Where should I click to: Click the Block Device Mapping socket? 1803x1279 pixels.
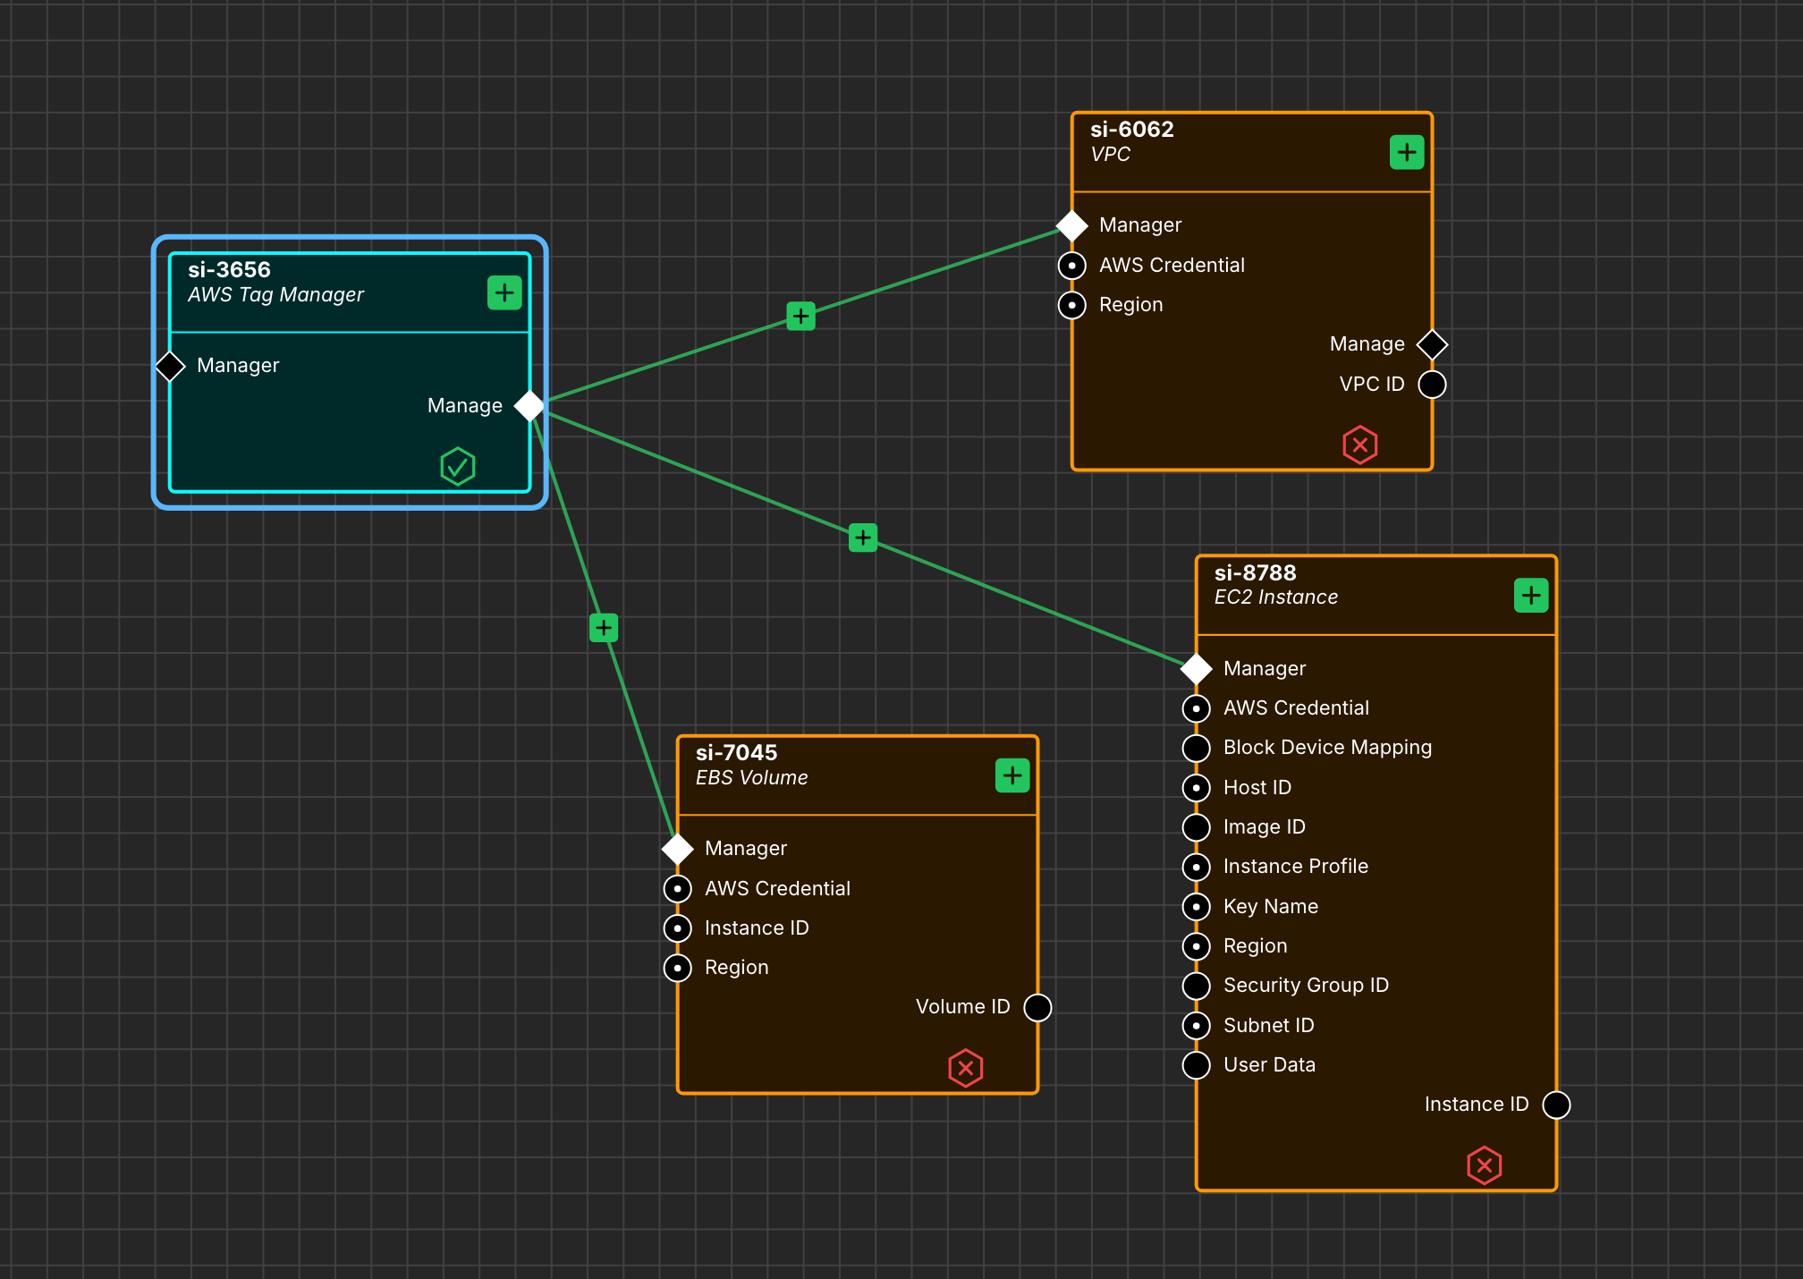click(x=1197, y=748)
